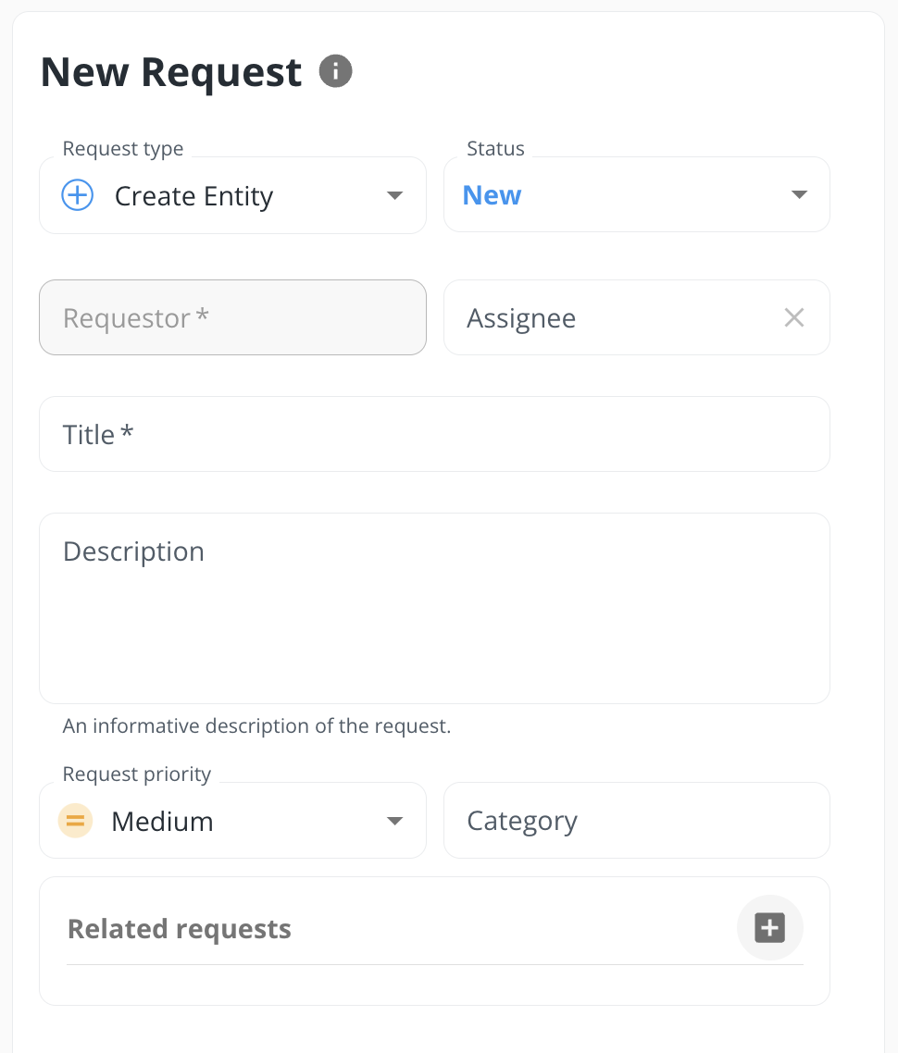Screen dimensions: 898x1053
Task: Open Status list via its dropdown arrow
Action: pyautogui.click(x=799, y=195)
